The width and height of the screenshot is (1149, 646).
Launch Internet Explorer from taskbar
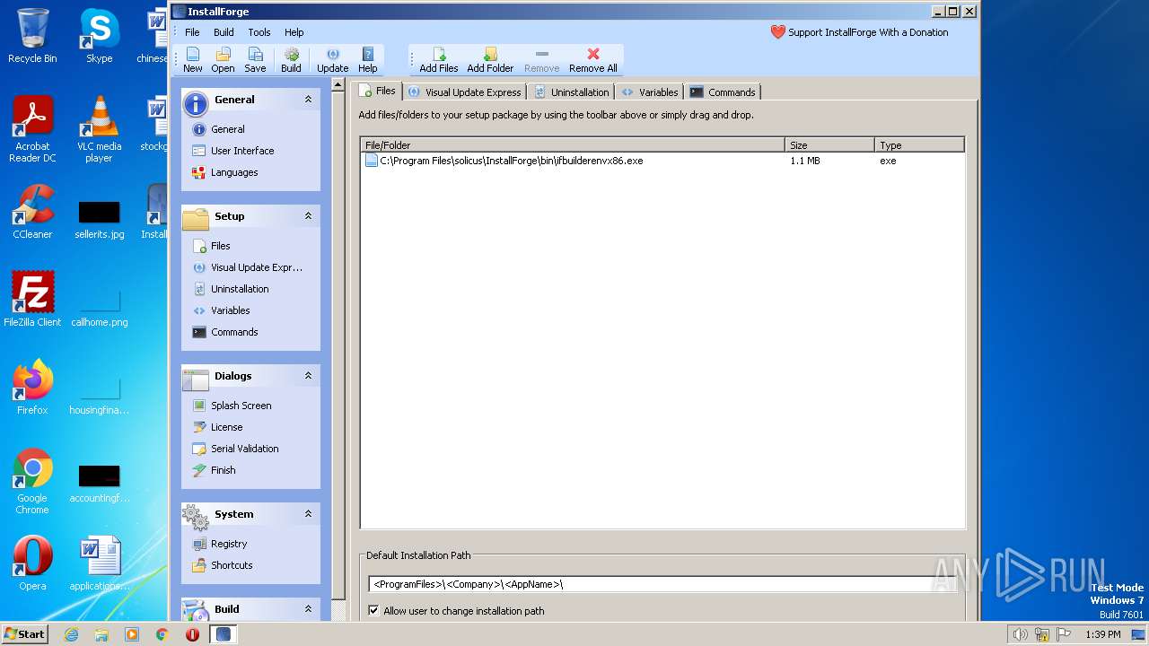[72, 634]
